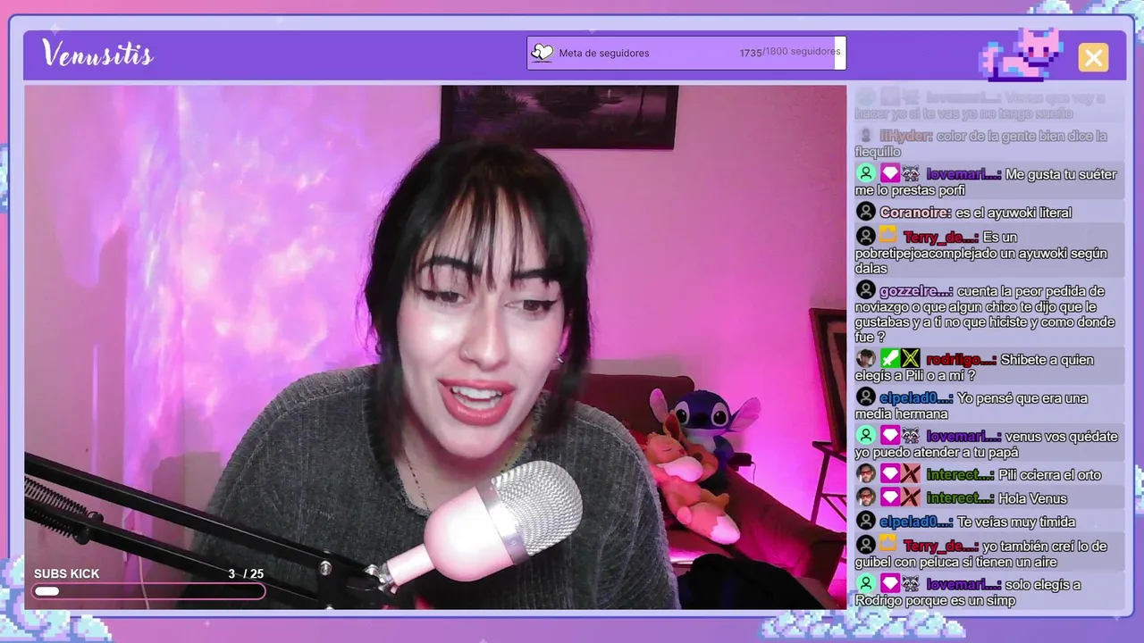Click the pixel cat icon in the header
The height and width of the screenshot is (643, 1144).
tap(1020, 54)
